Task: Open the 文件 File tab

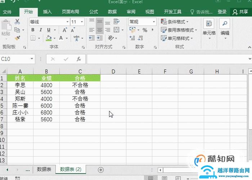Action: [7, 12]
